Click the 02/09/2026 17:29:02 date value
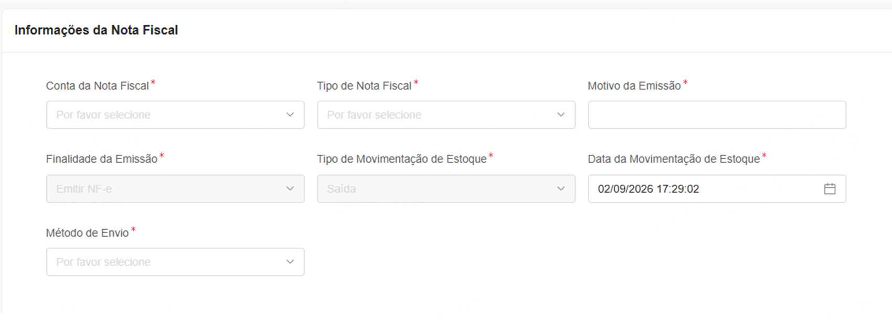 coord(649,189)
